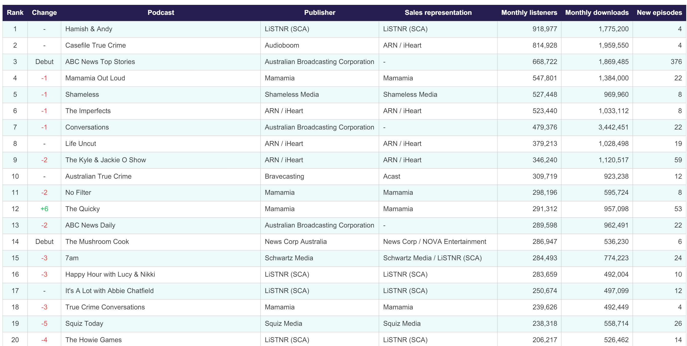Sort by Monthly listeners header

tap(529, 13)
